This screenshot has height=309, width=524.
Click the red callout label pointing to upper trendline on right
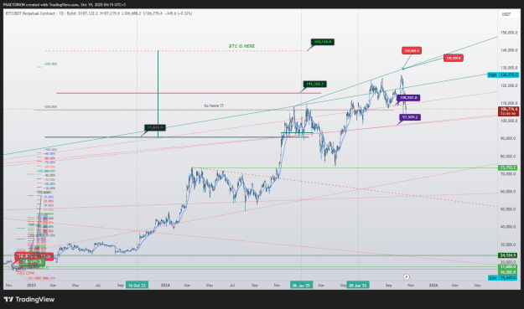pos(453,58)
